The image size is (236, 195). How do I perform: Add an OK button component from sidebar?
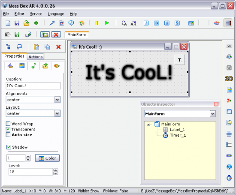(229, 46)
